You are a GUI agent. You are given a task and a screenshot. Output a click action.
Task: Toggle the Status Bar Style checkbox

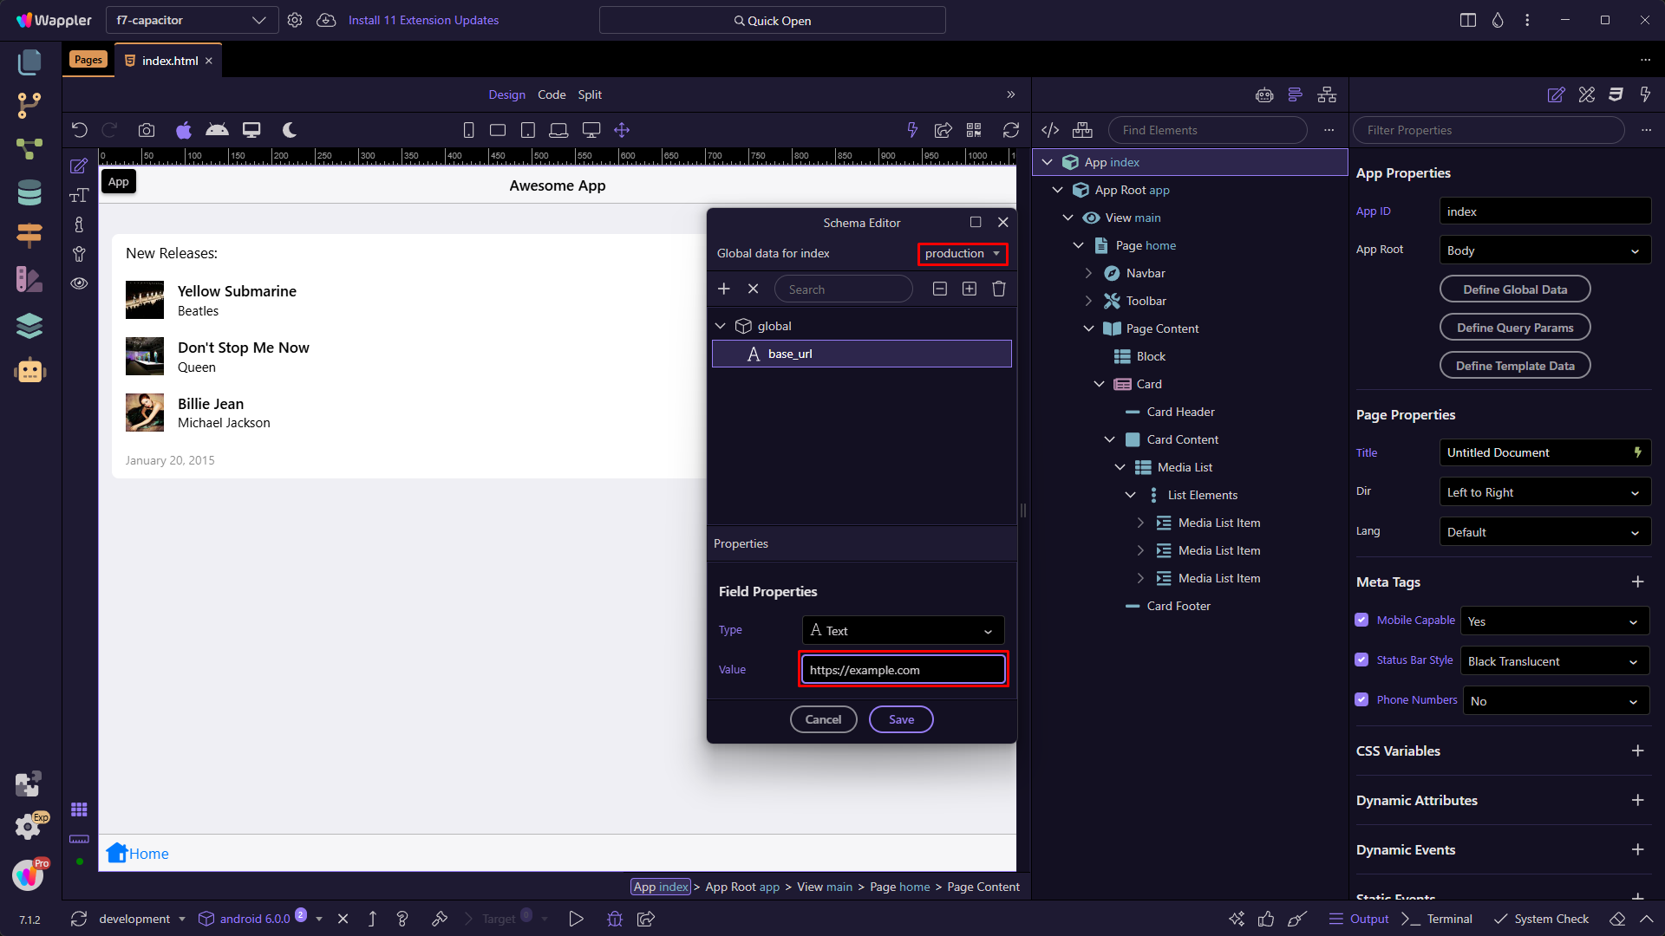1361,660
